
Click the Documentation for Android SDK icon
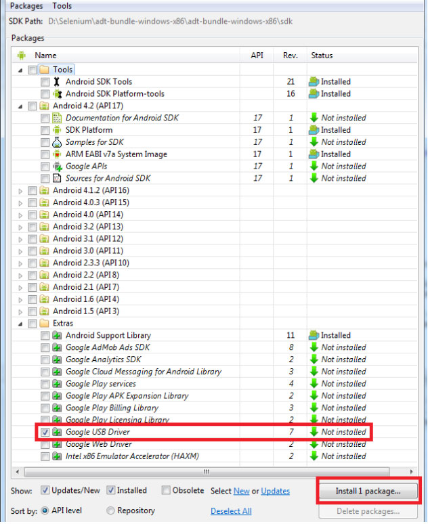pyautogui.click(x=57, y=118)
